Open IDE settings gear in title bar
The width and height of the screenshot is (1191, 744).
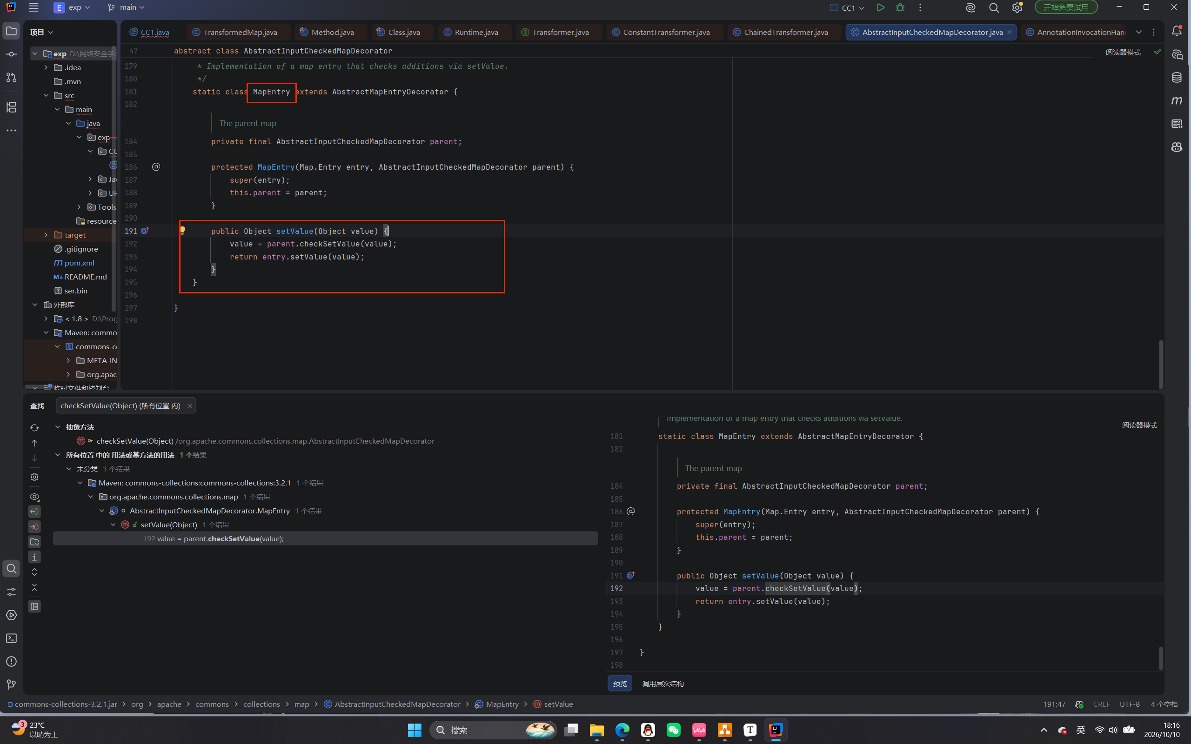(x=1017, y=7)
